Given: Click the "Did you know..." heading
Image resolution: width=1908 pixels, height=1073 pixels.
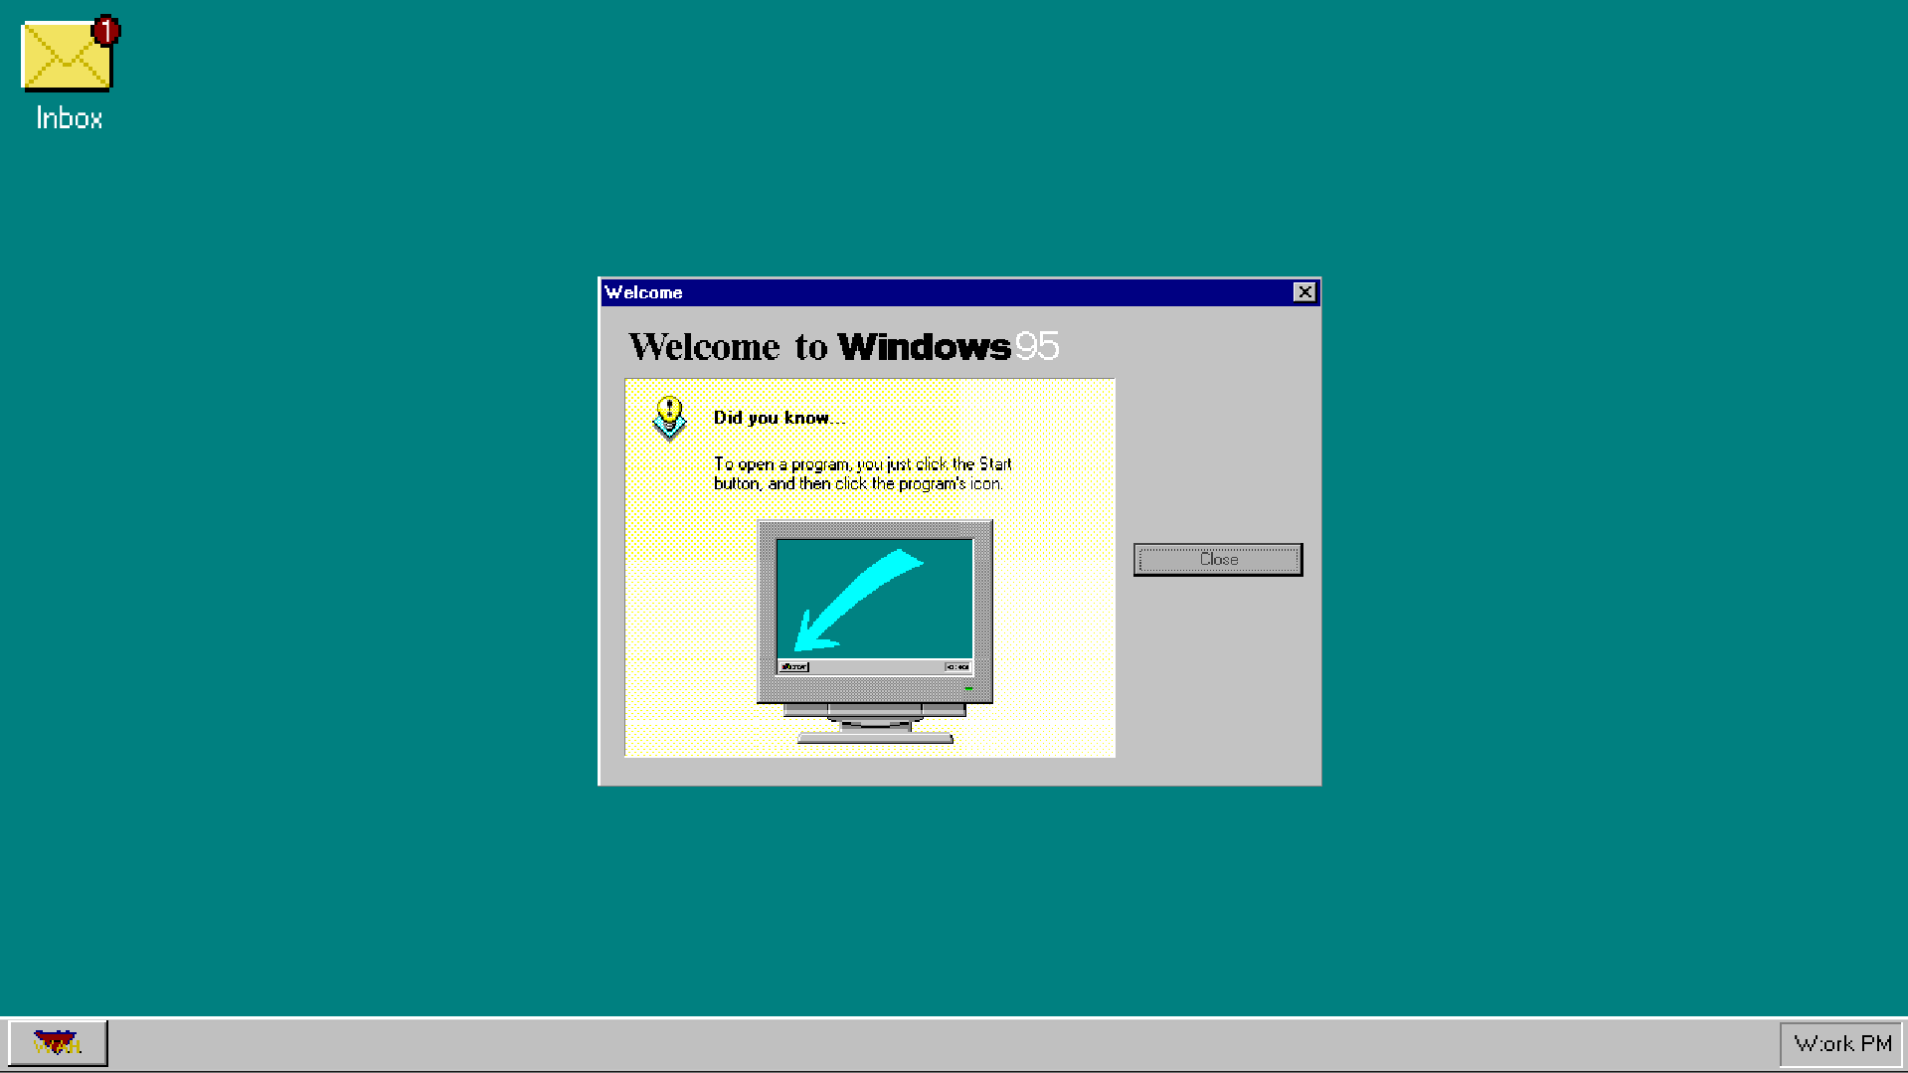Looking at the screenshot, I should coord(780,418).
